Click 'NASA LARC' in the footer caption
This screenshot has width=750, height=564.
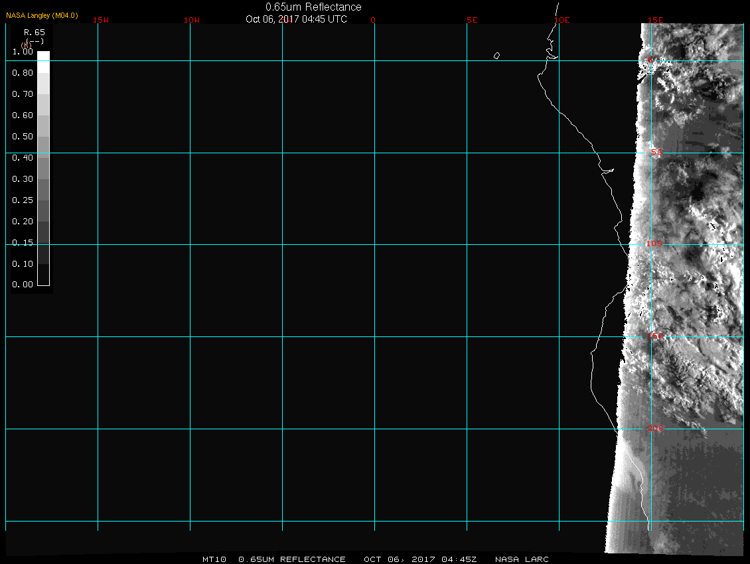click(522, 559)
